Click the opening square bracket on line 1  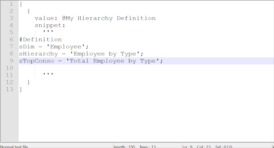[x=21, y=4]
